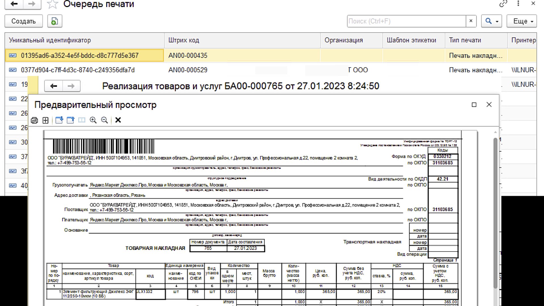This screenshot has height=306, width=544.
Task: Clear the search field with x button
Action: point(471,21)
